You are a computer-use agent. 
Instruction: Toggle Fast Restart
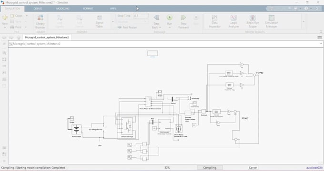coord(128,28)
